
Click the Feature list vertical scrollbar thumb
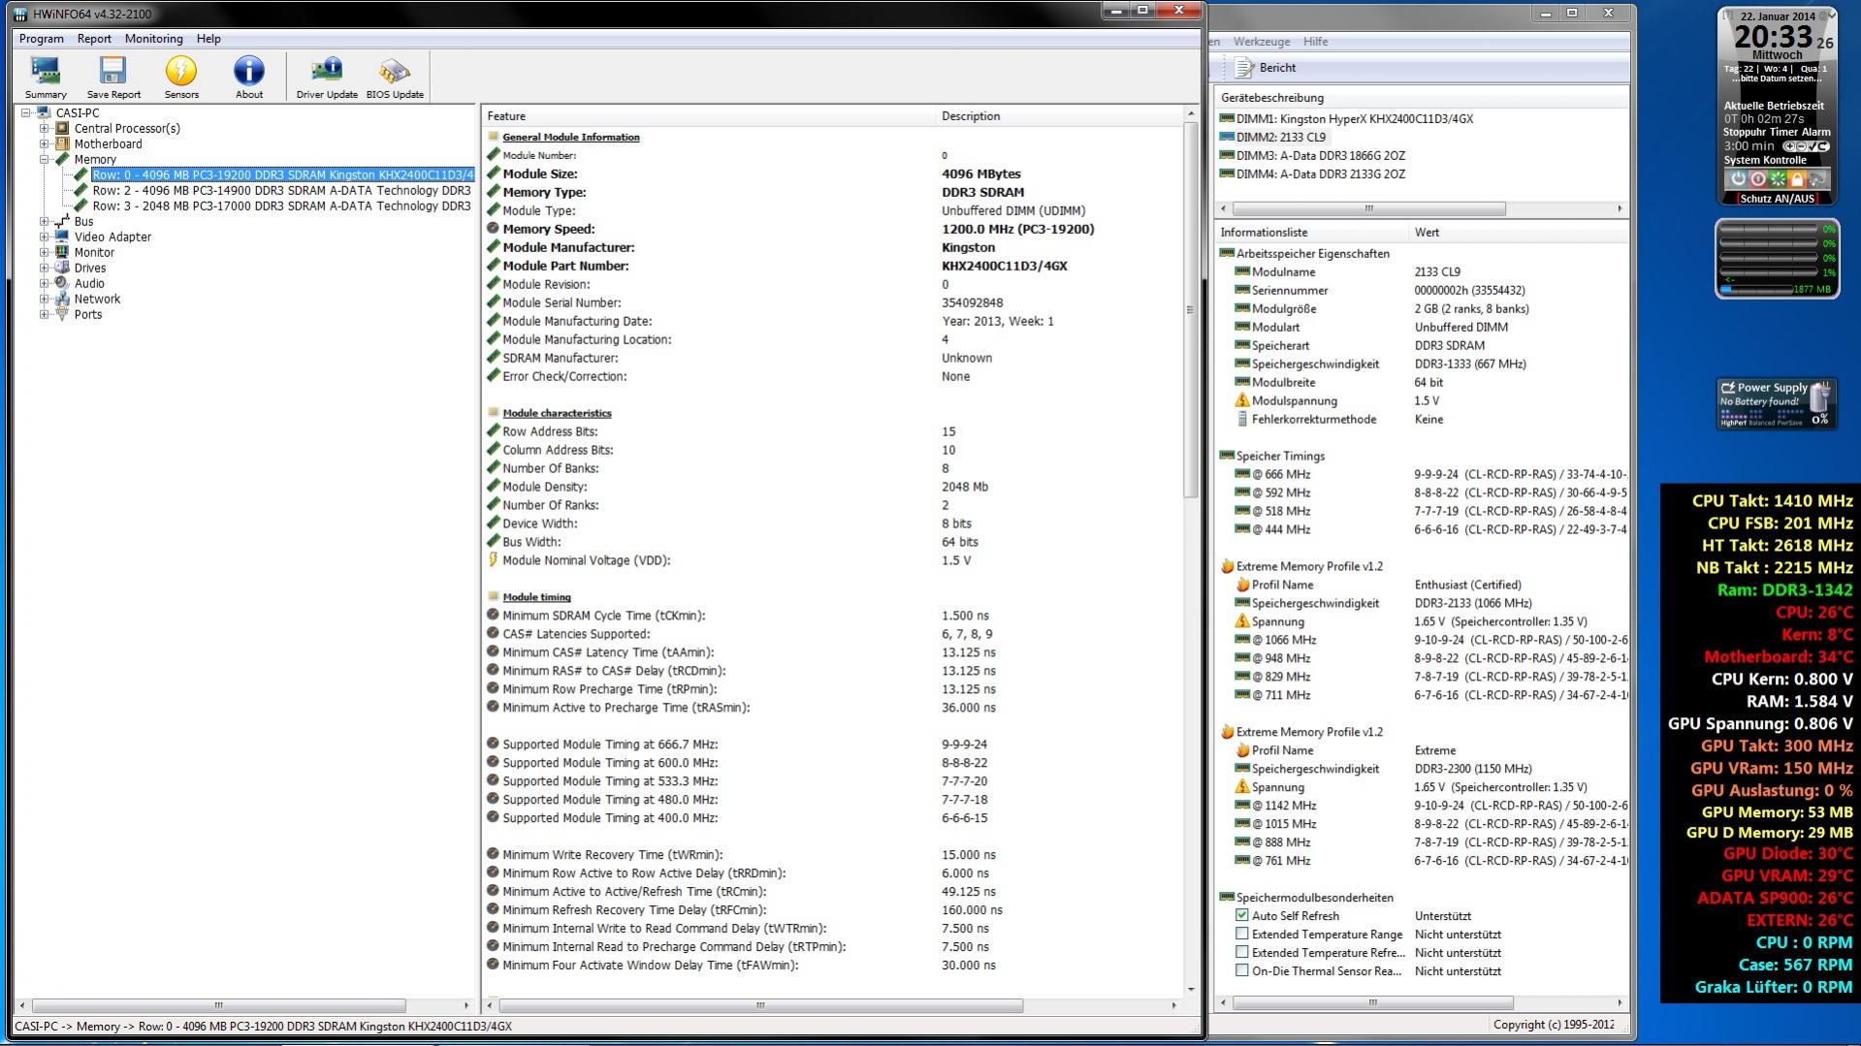pyautogui.click(x=1190, y=310)
